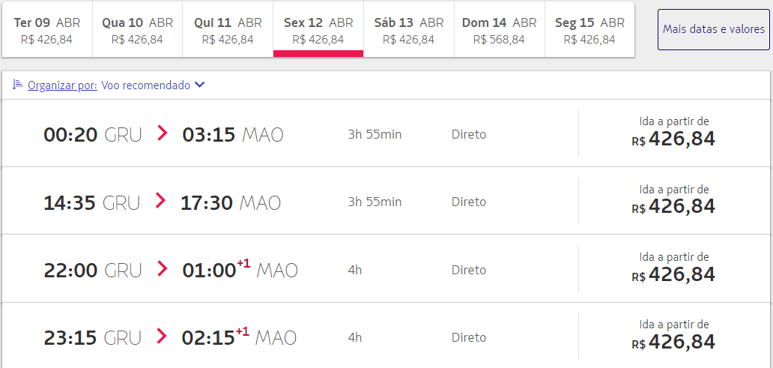Choose Dom 14 ABR tab at R$ 568,84

click(500, 29)
